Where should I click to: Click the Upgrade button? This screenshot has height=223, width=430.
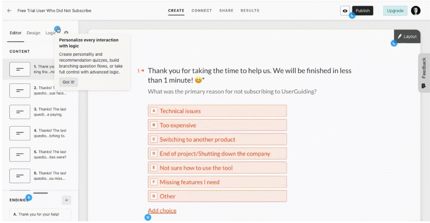tap(395, 11)
